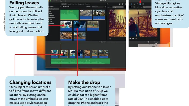Open the 2021 event in sidebar
This screenshot has width=189, height=106.
[x=51, y=19]
